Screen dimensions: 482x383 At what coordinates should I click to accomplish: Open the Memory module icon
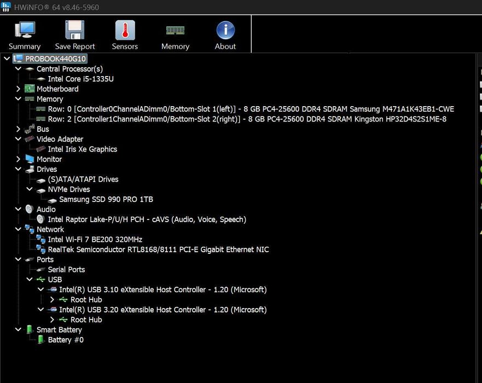point(175,30)
